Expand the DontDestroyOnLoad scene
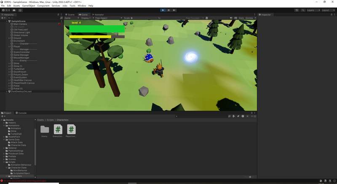 click(7, 91)
